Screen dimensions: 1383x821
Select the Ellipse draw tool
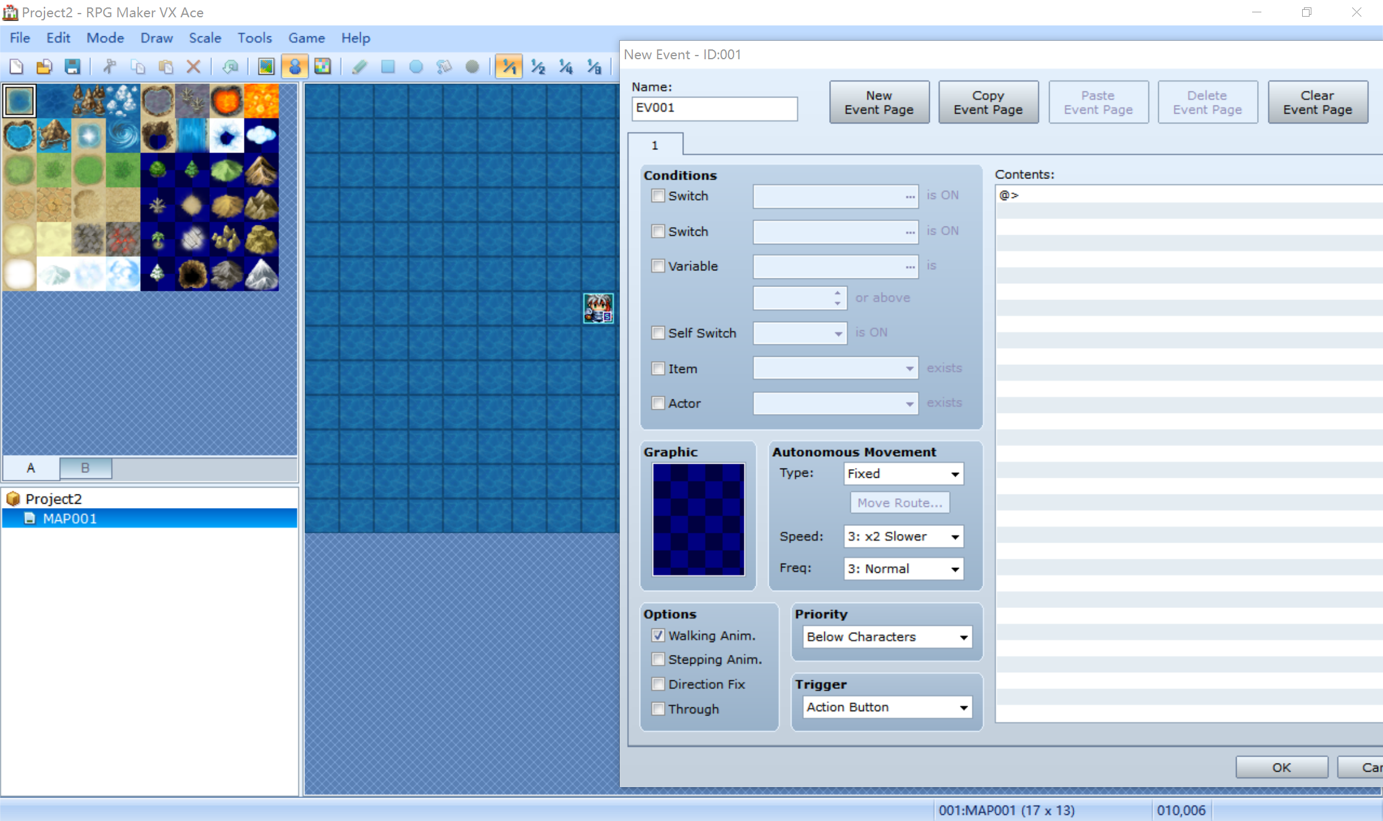[x=416, y=67]
